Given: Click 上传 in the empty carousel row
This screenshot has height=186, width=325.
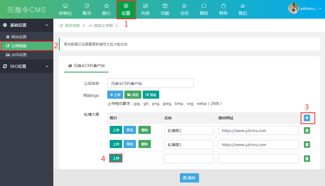Looking at the screenshot, I should tap(116, 158).
